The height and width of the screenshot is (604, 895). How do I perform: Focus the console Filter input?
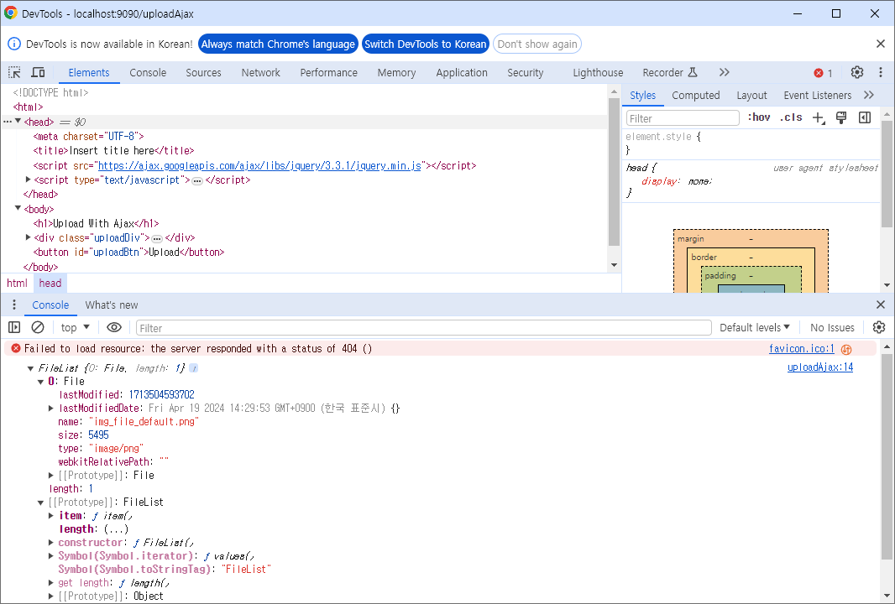coord(423,328)
